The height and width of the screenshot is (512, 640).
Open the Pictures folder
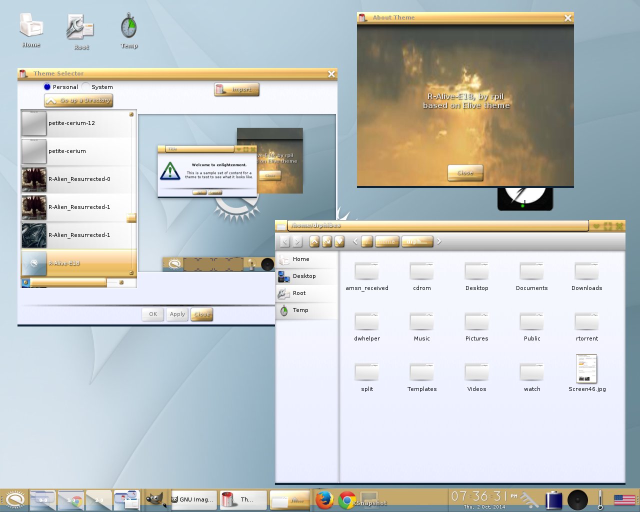pyautogui.click(x=477, y=327)
